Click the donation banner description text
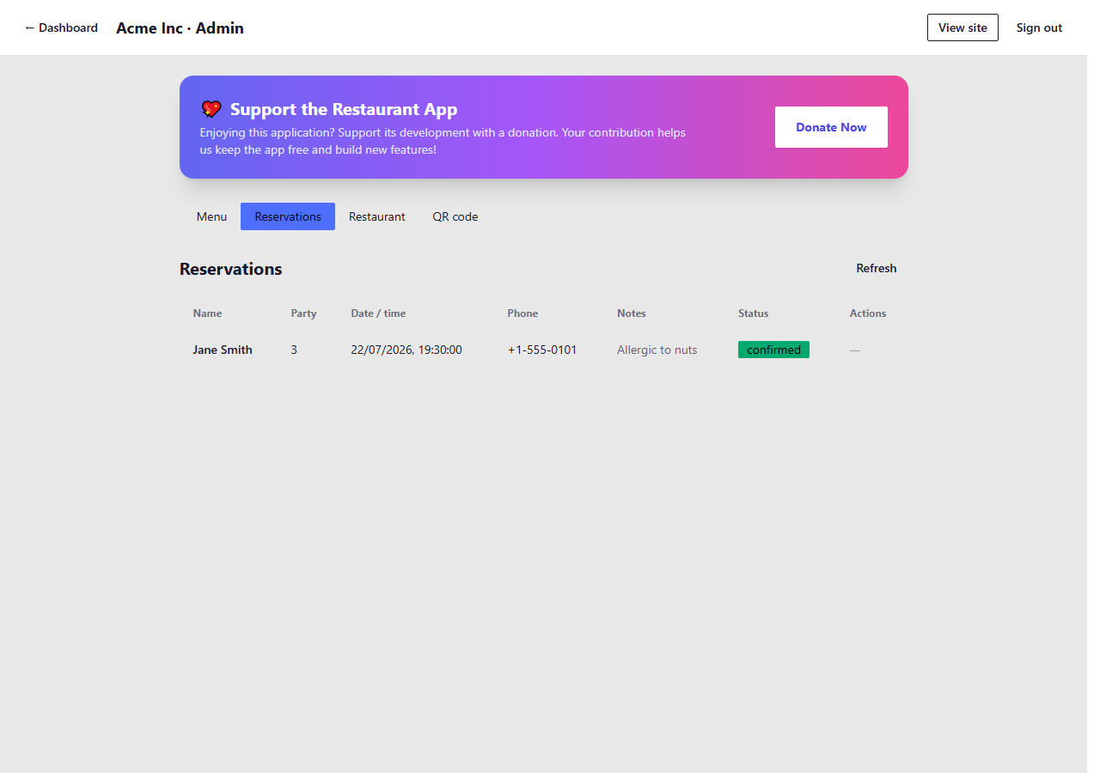Viewport: 1100px width, 773px height. point(443,141)
